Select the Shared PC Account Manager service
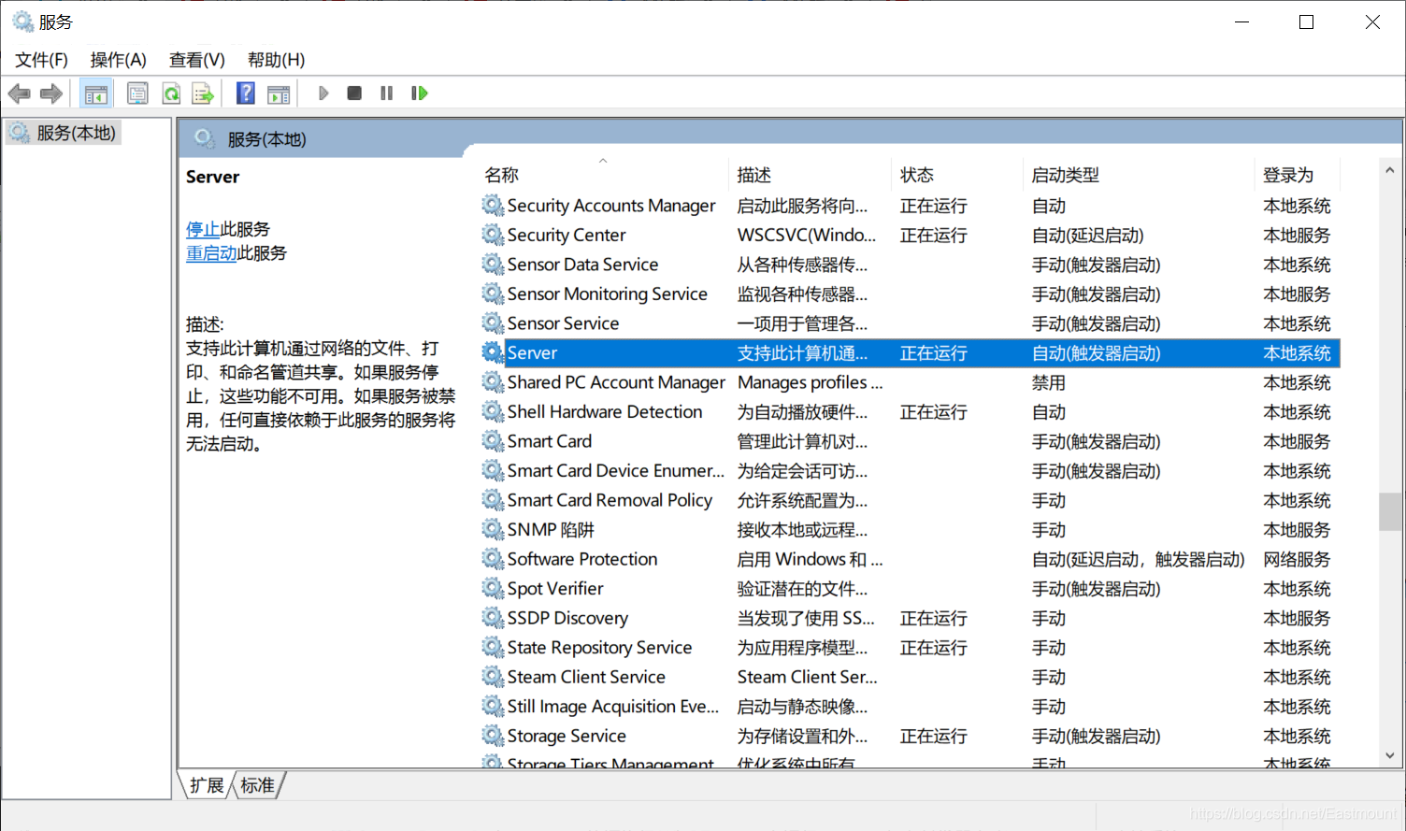The image size is (1406, 831). tap(911, 382)
